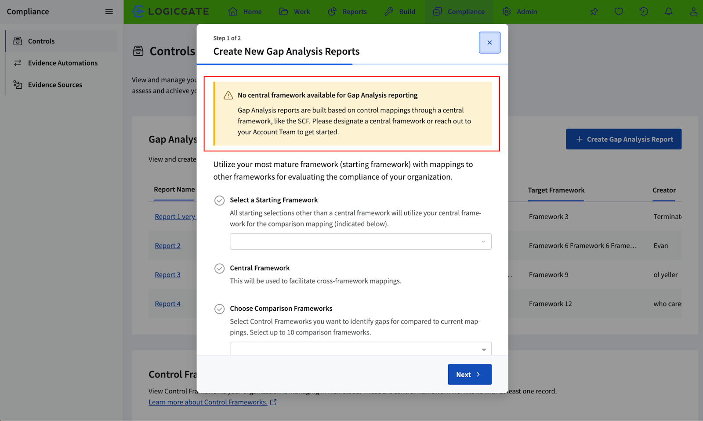The width and height of the screenshot is (703, 421).
Task: Close the Create Gap Analysis dialog
Action: click(489, 43)
